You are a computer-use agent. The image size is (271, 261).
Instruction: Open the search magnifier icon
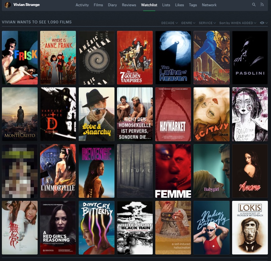[254, 5]
